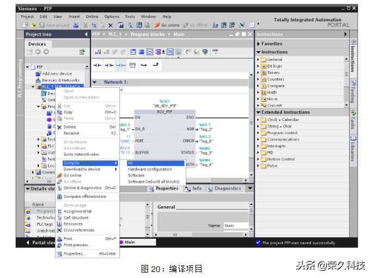
Task: Click the Go offline toolbar button
Action: (x=195, y=25)
